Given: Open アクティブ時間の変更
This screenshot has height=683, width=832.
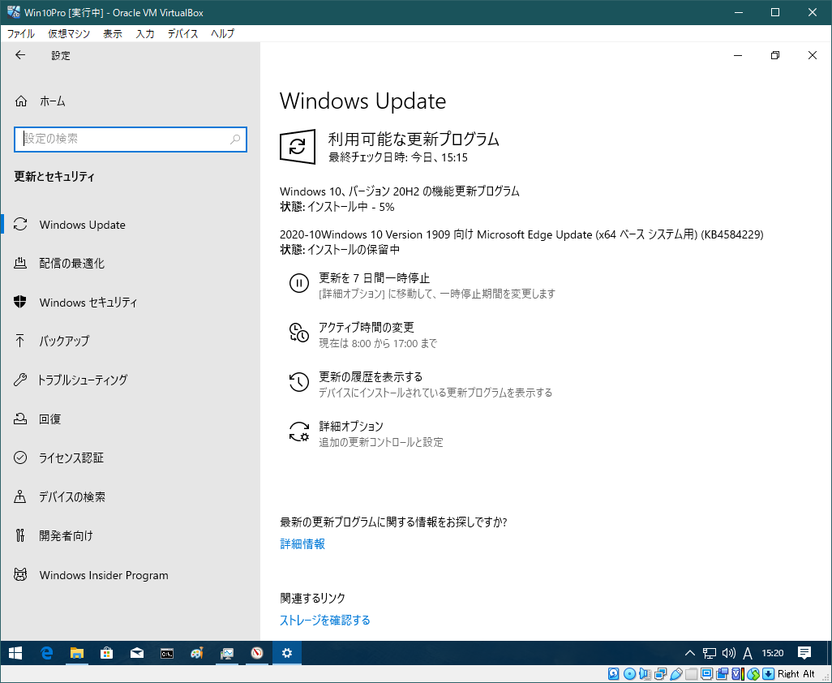Looking at the screenshot, I should click(363, 335).
